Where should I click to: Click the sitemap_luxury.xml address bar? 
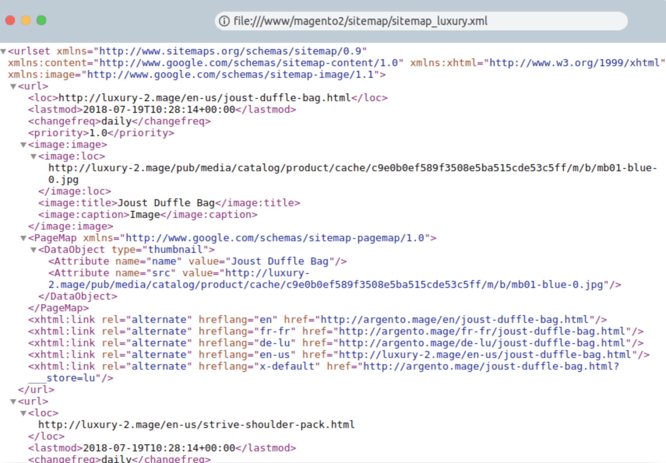click(x=421, y=21)
